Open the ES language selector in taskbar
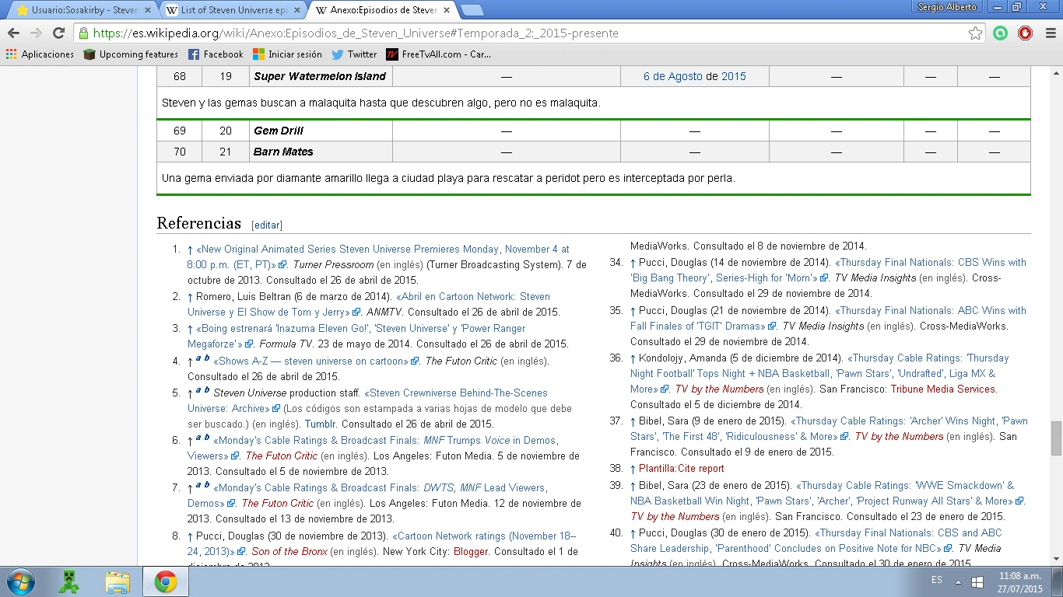Viewport: 1063px width, 597px height. click(937, 581)
